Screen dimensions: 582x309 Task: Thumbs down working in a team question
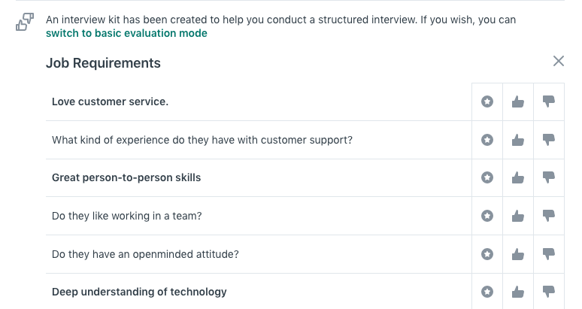click(x=549, y=216)
